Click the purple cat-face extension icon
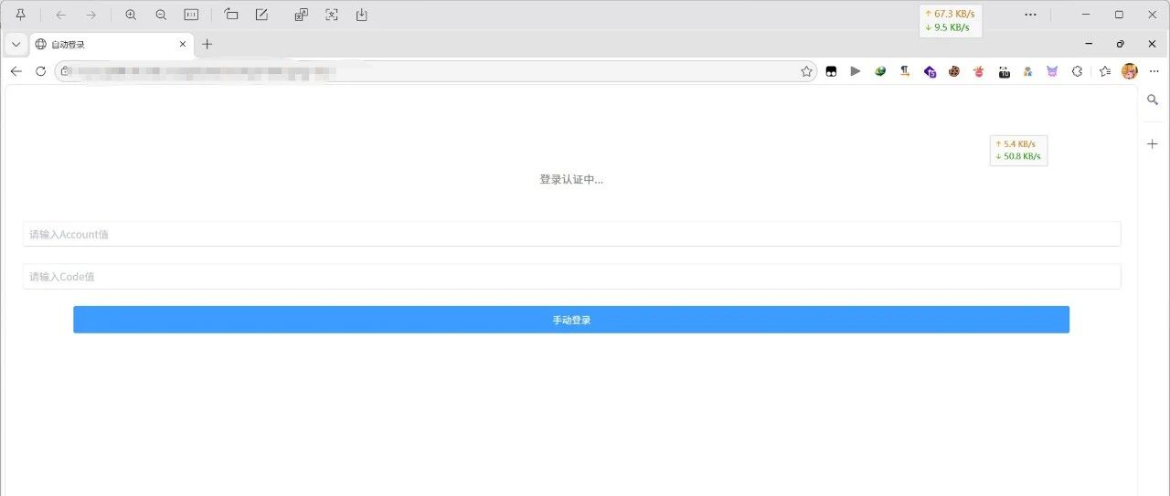Image resolution: width=1170 pixels, height=496 pixels. click(1052, 71)
